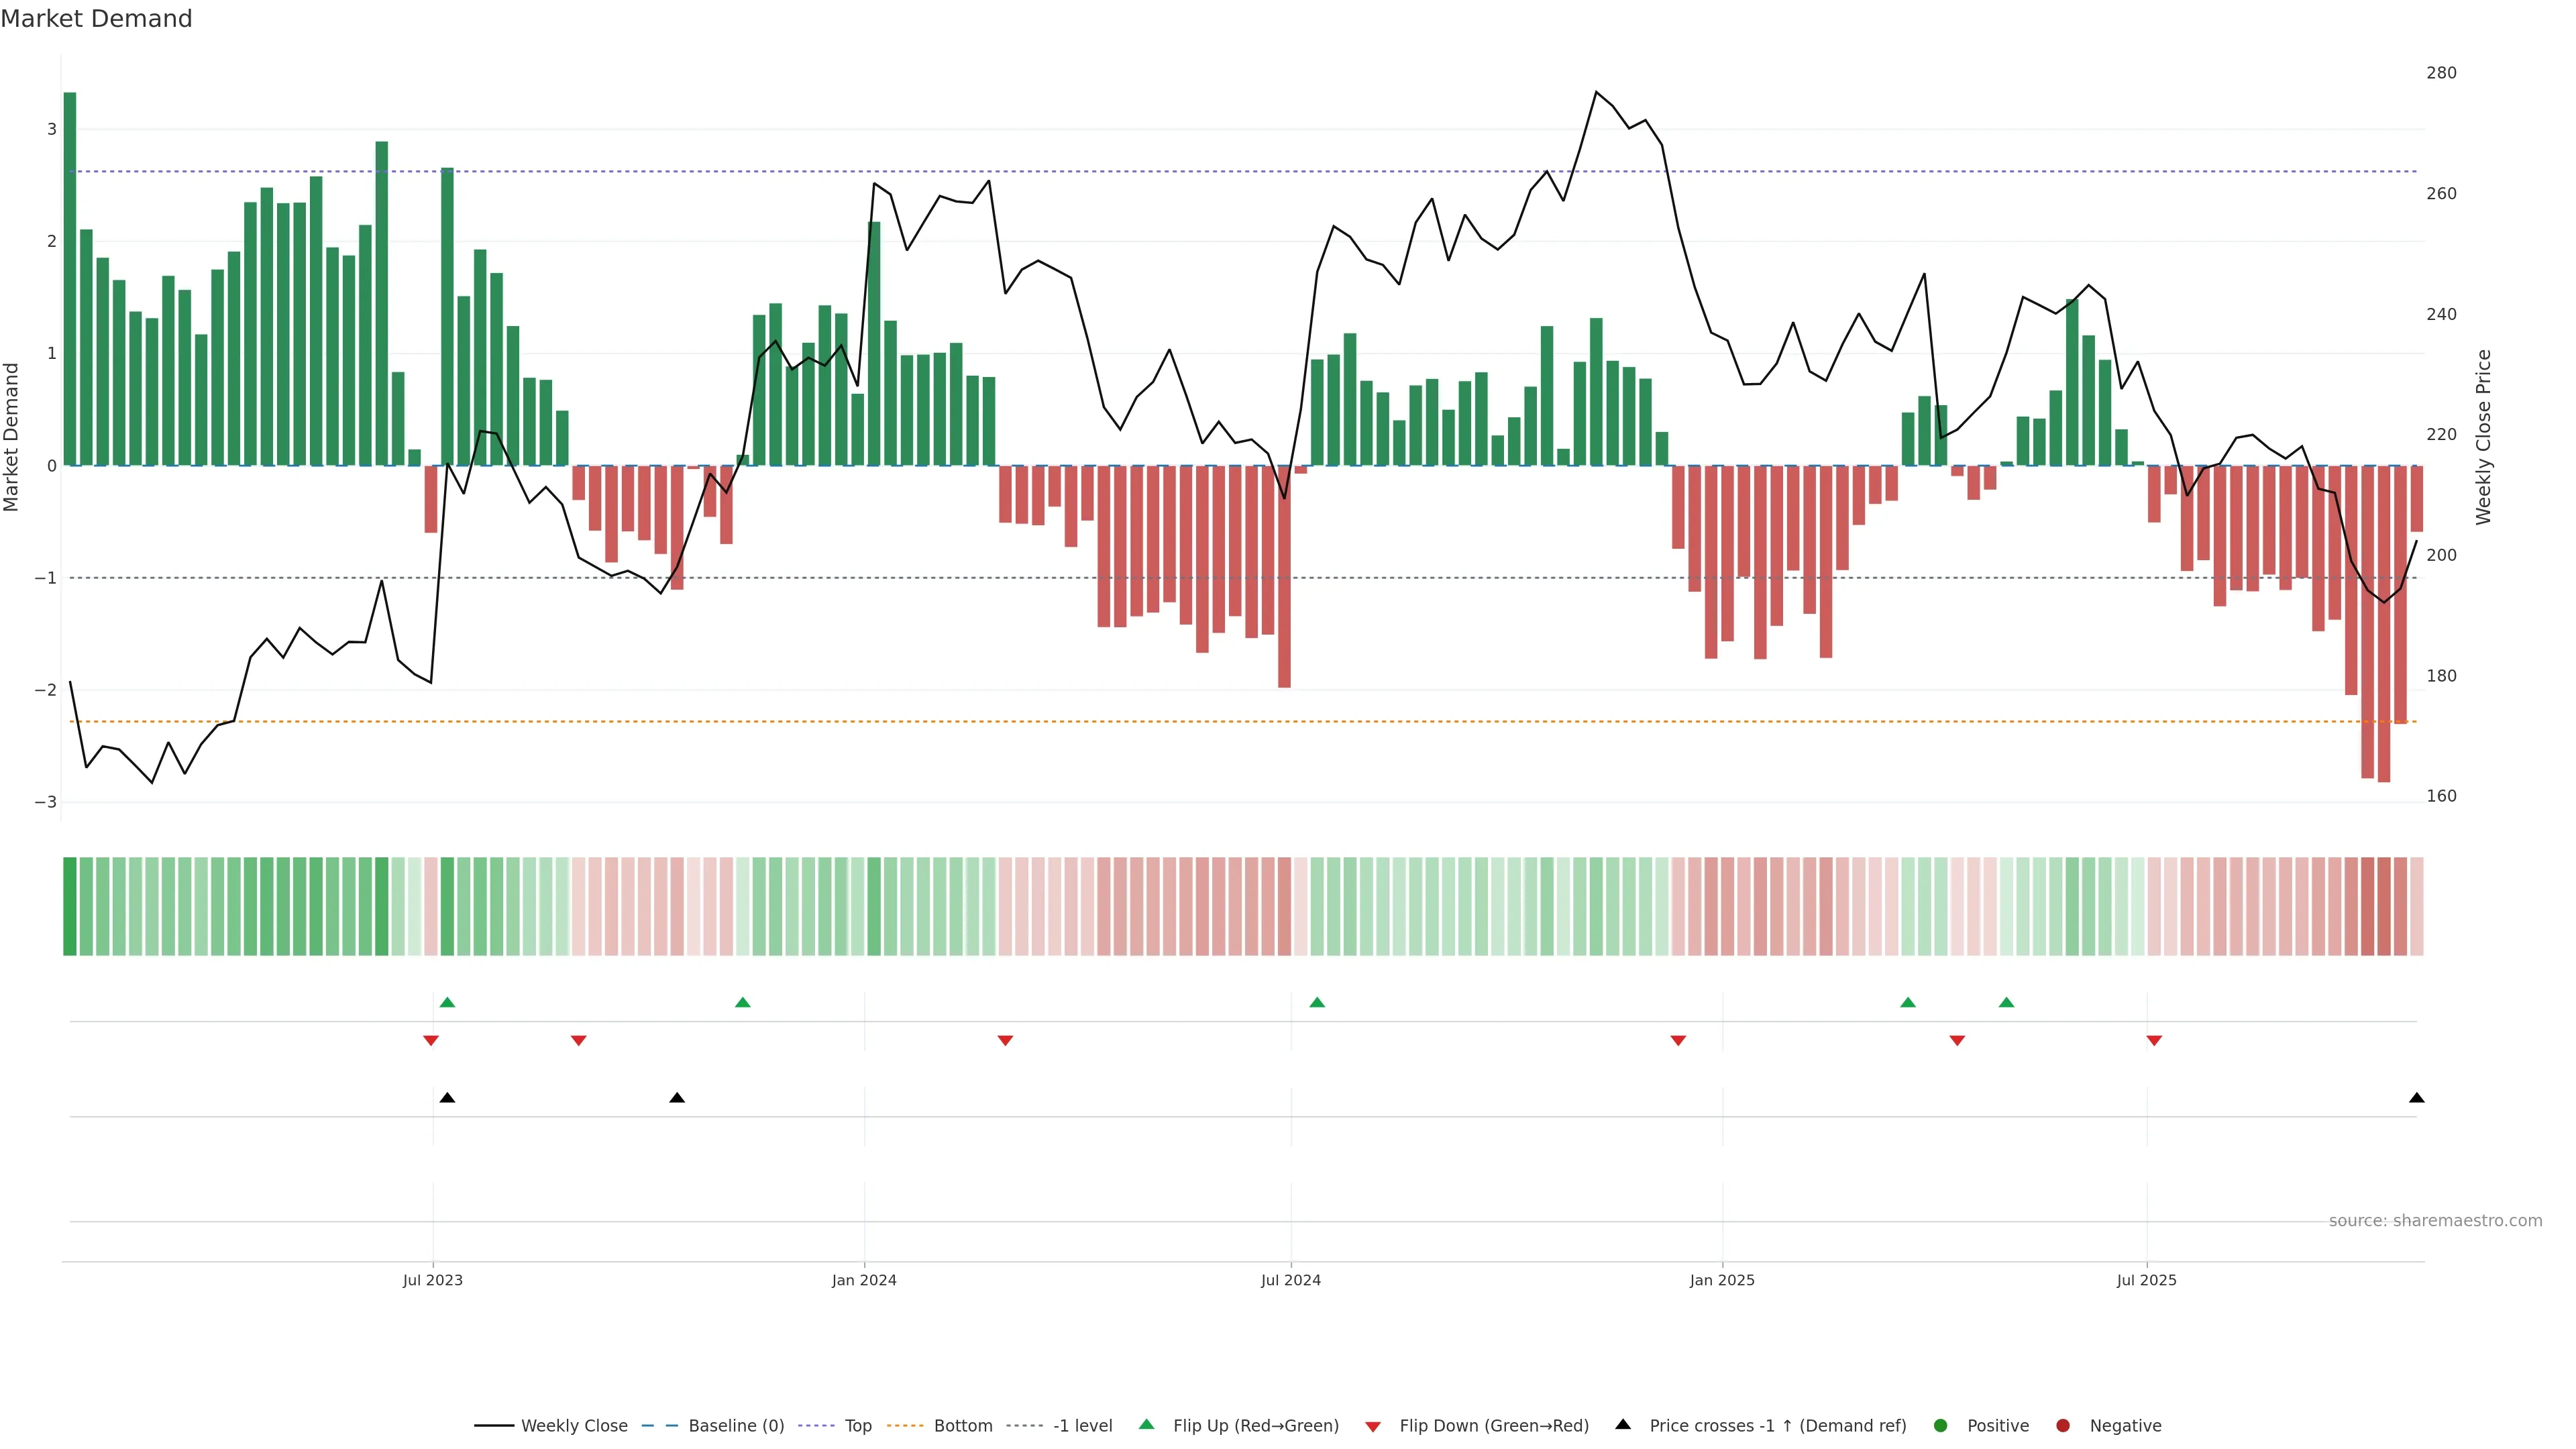
Task: Click the Negative red circle legend icon
Action: pos(2063,1426)
